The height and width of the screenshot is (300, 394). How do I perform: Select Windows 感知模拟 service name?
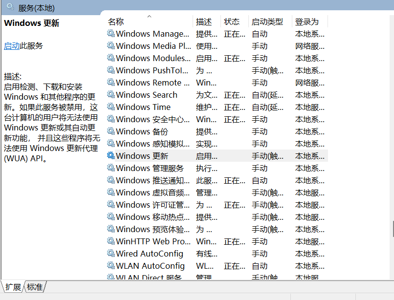click(153, 144)
